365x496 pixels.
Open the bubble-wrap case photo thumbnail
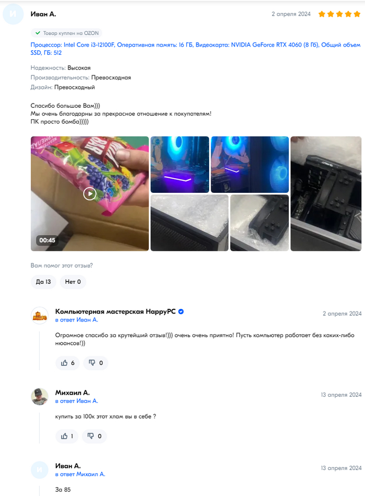pyautogui.click(x=189, y=223)
